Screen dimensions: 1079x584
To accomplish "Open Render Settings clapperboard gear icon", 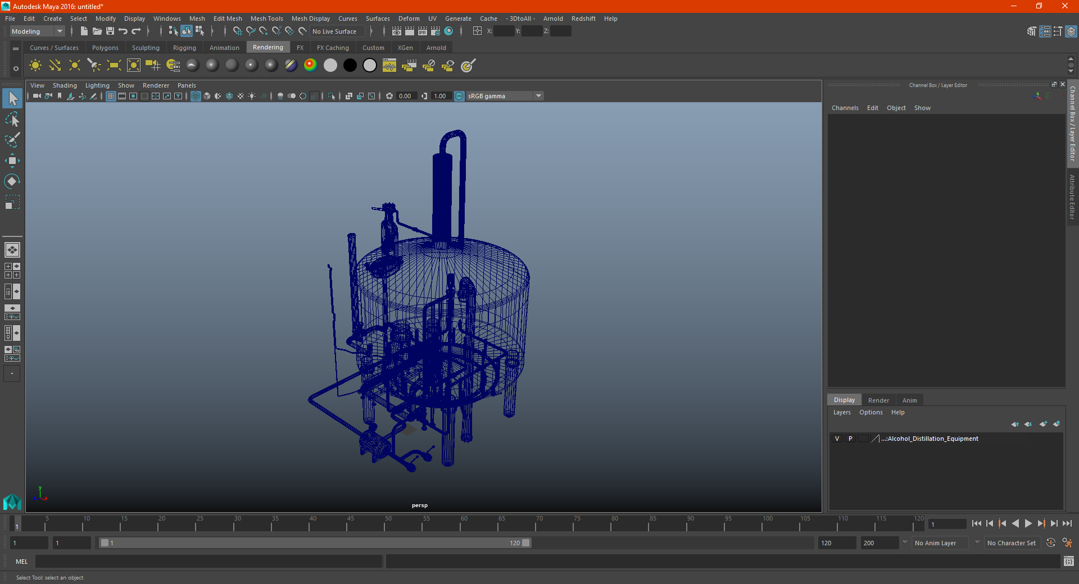I will 436,31.
